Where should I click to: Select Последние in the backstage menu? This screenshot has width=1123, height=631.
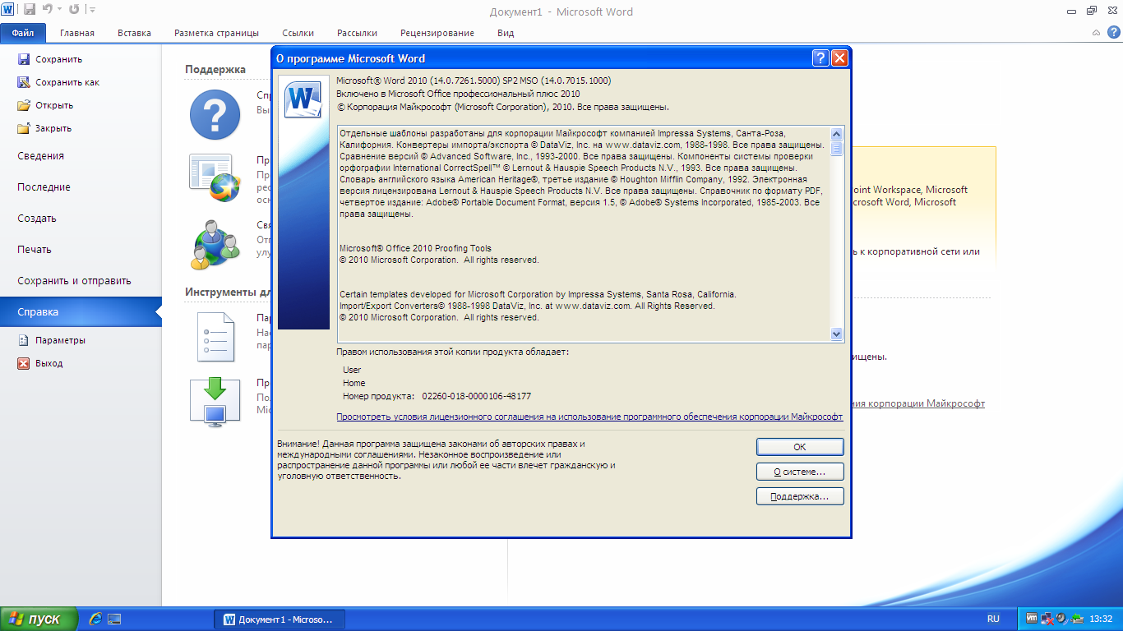coord(81,187)
